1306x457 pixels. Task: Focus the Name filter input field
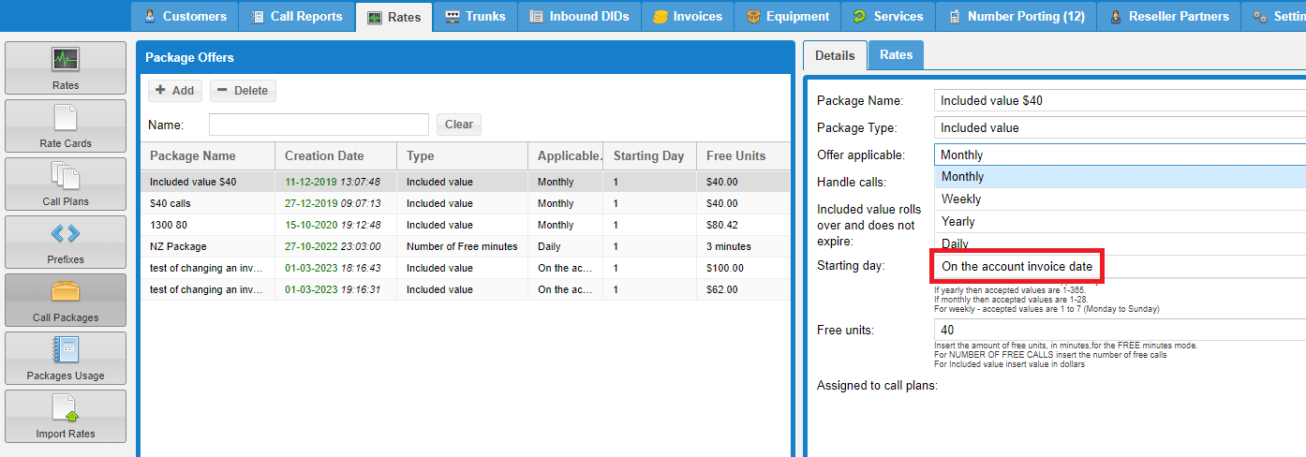pyautogui.click(x=319, y=125)
